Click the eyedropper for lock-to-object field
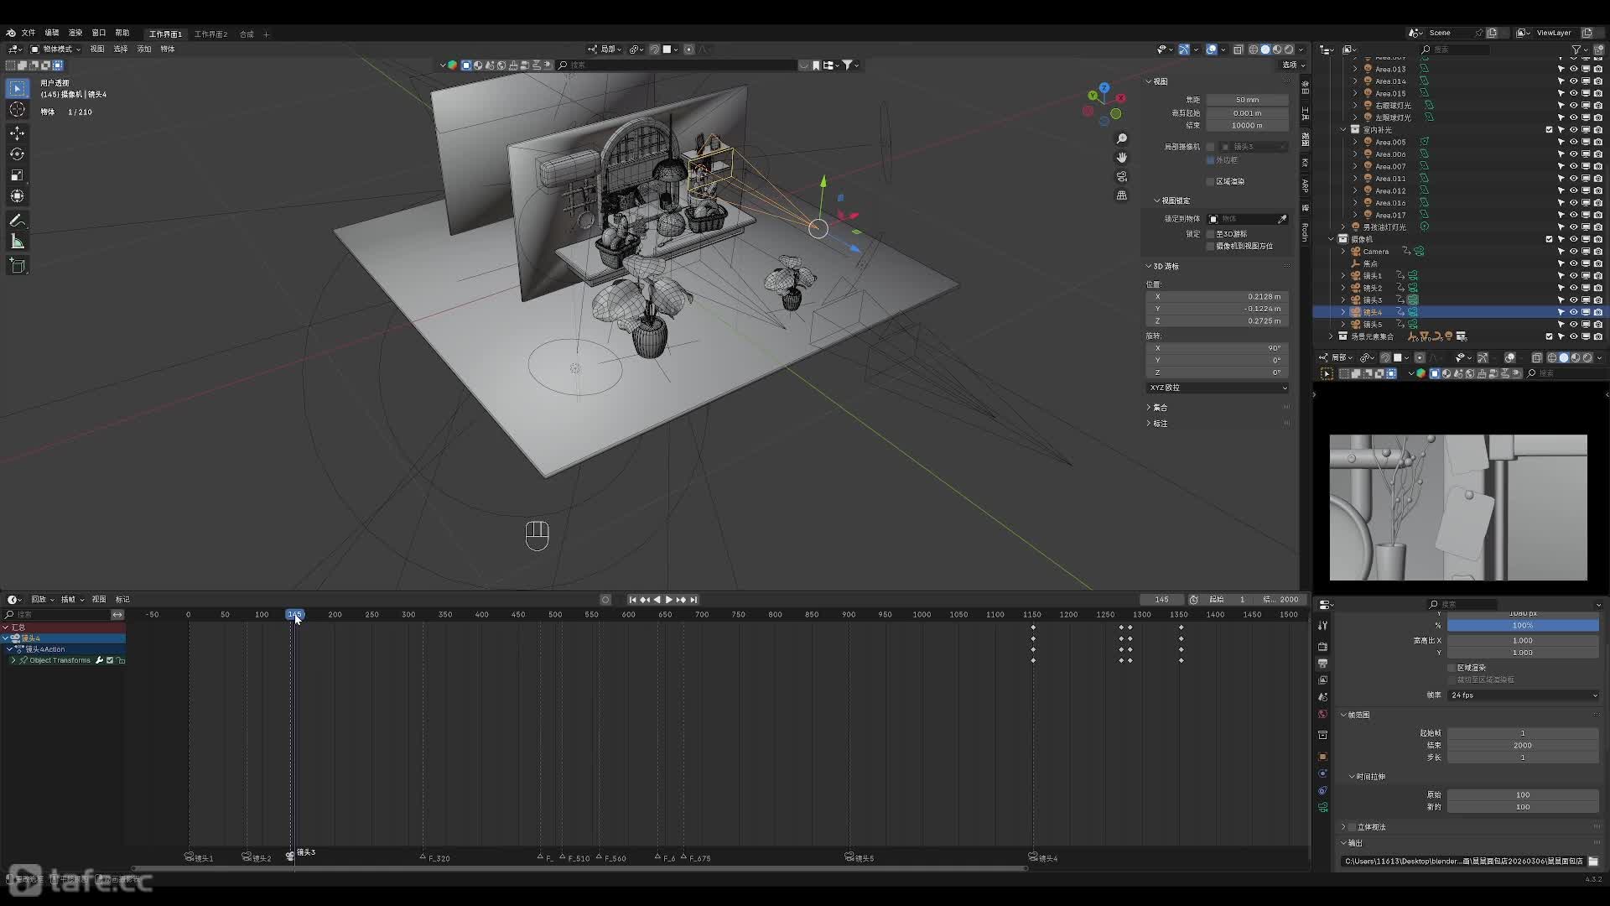 point(1282,219)
